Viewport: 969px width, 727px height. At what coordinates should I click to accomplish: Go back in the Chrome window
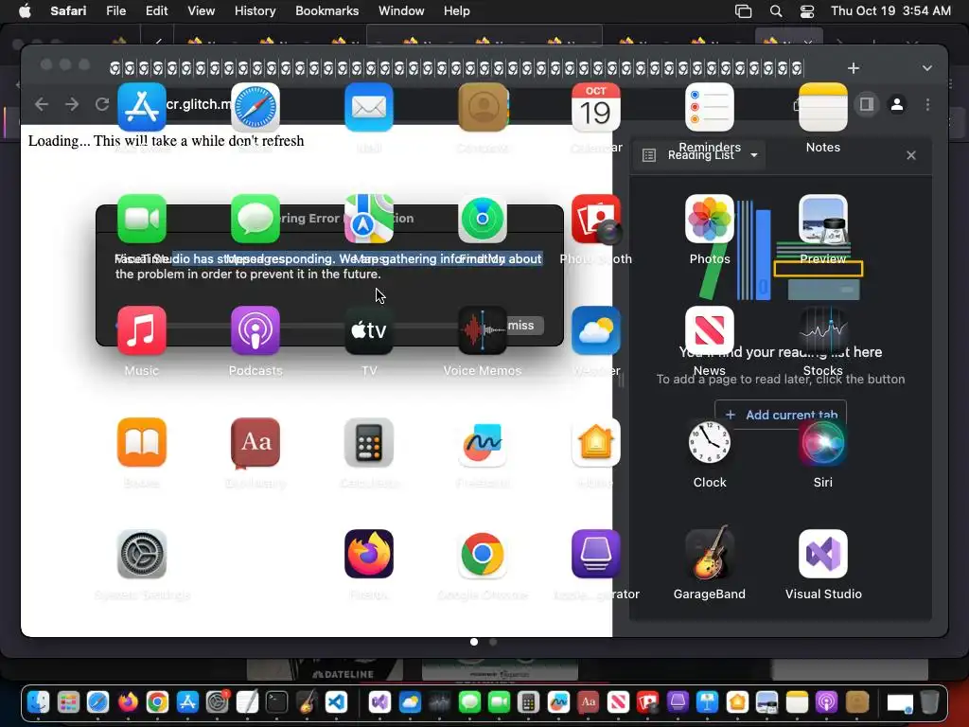[42, 104]
